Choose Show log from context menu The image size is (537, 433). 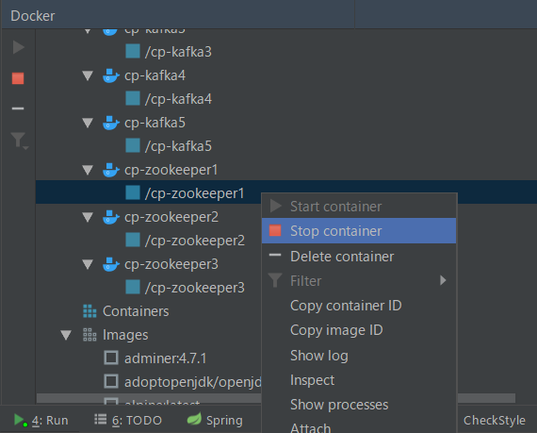tap(359, 356)
